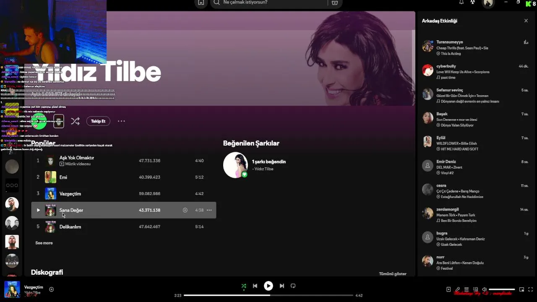Viewport: 537px width, 302px height.
Task: Adjust the volume slider
Action: tap(502, 289)
